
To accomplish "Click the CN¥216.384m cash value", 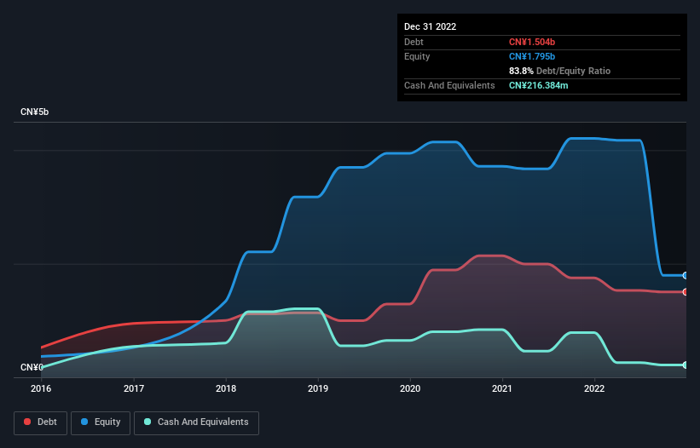I will 539,85.
